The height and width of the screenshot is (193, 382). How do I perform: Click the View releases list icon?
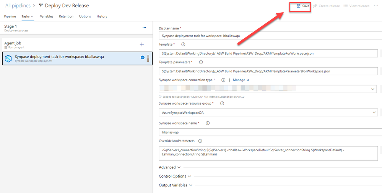coord(345,6)
